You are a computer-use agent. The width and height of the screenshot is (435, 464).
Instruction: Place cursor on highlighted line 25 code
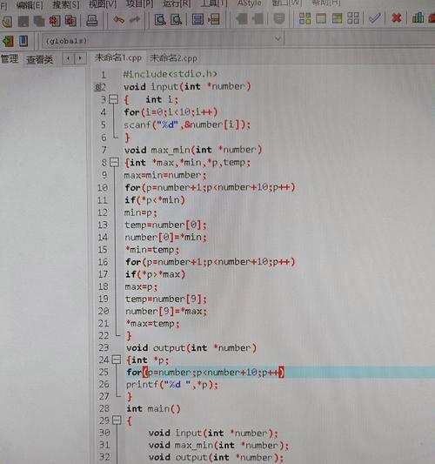coord(205,372)
